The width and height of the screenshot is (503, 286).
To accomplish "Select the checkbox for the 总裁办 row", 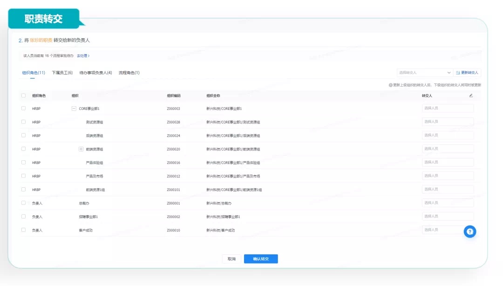I will [24, 203].
